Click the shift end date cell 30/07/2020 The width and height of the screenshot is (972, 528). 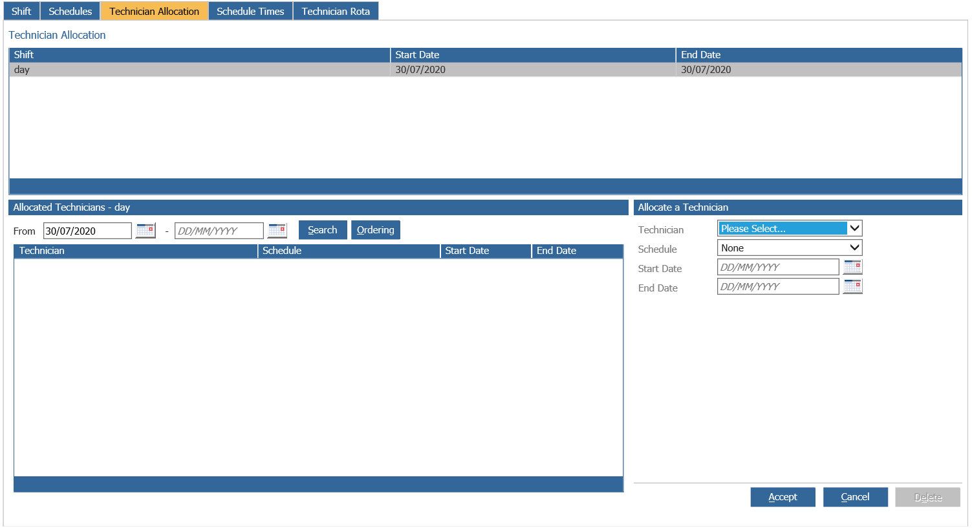tap(819, 70)
